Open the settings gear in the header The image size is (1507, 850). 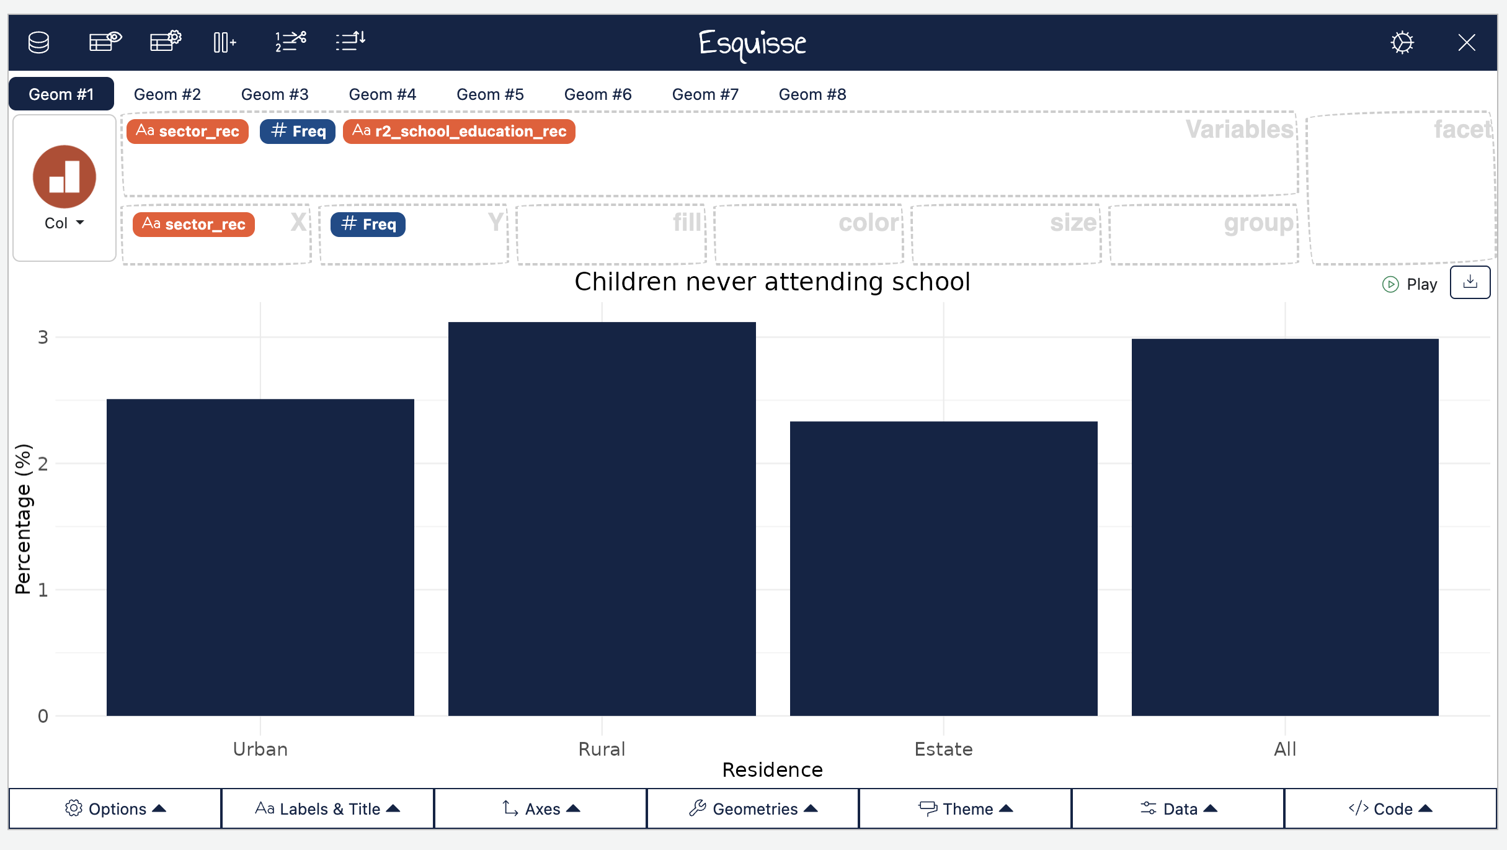click(x=1402, y=42)
